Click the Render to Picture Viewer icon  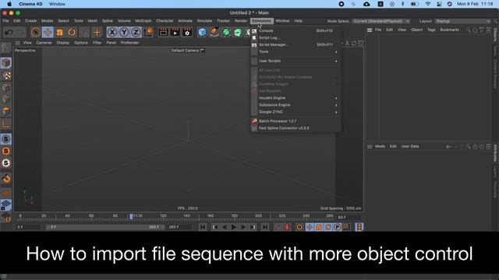pyautogui.click(x=175, y=33)
